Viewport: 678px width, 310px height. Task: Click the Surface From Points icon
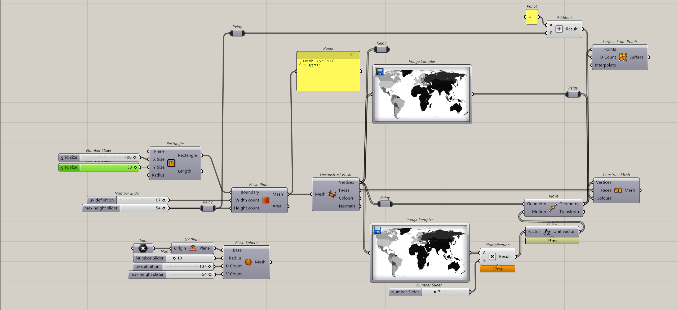tap(623, 57)
